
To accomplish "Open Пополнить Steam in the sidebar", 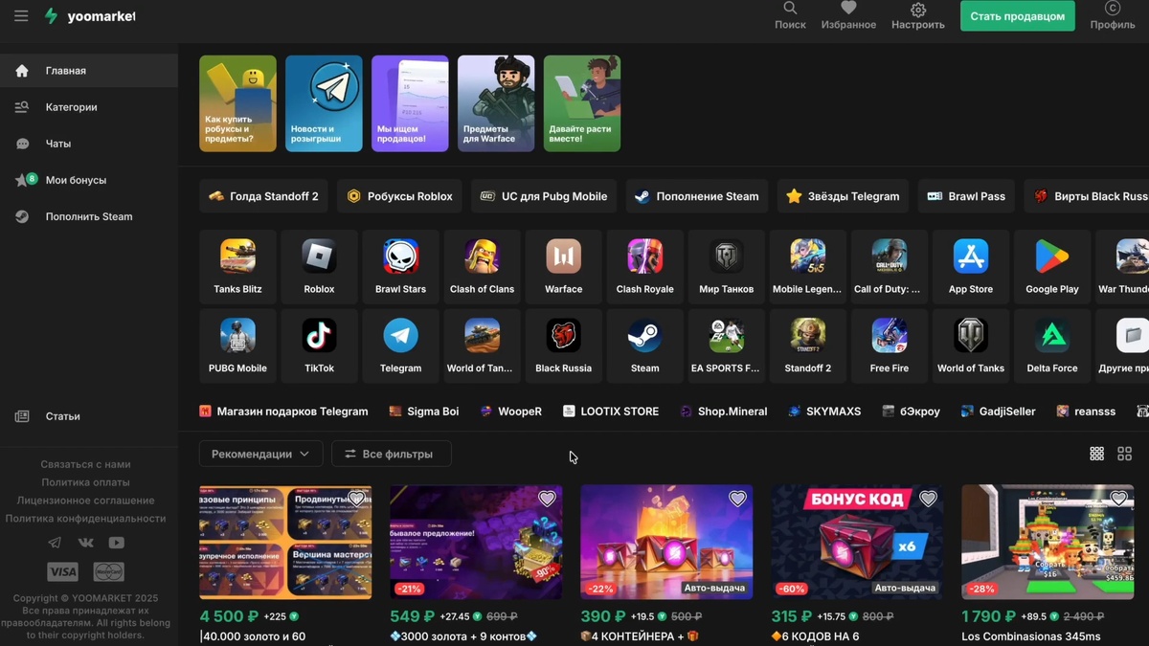I will coord(89,216).
